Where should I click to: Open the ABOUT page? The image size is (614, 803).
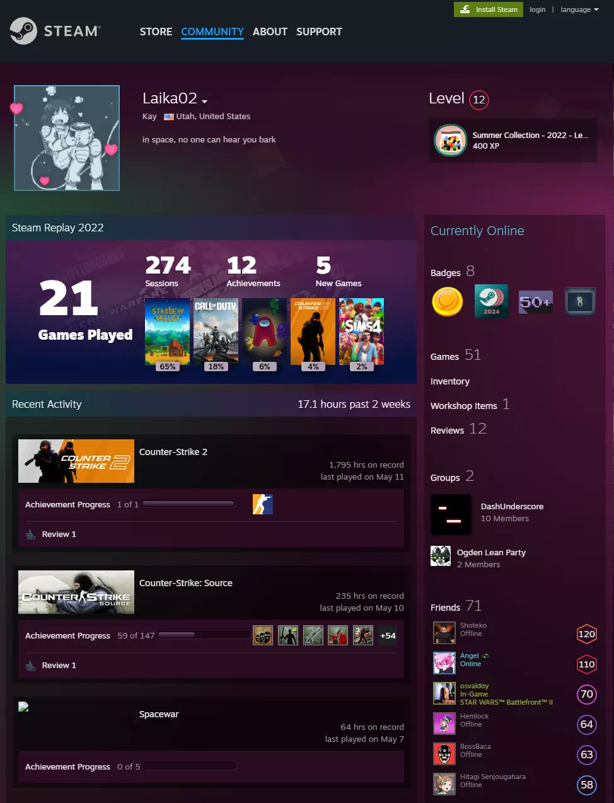[270, 32]
